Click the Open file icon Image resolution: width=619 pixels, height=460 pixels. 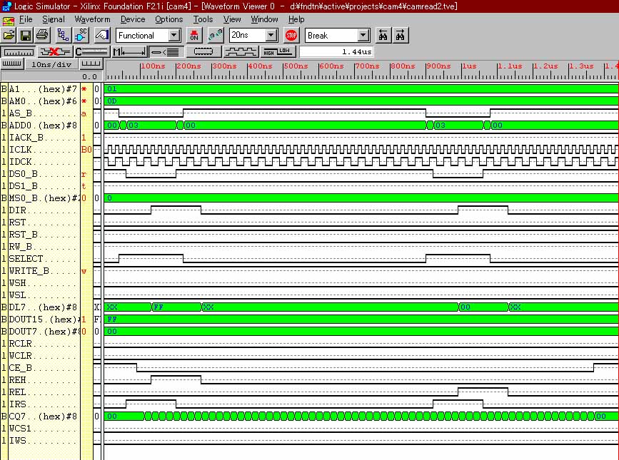(9, 35)
